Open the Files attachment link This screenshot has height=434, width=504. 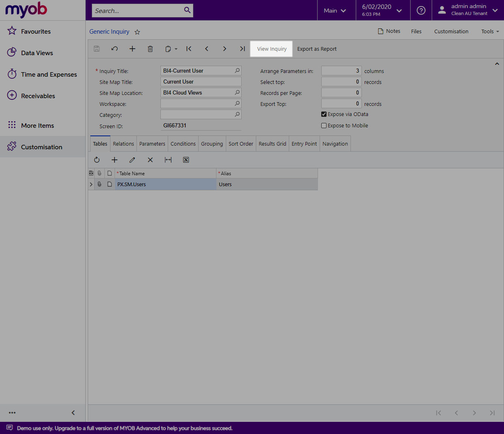click(x=416, y=31)
